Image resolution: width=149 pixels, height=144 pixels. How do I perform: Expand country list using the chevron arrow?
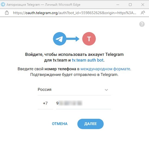tap(106, 90)
